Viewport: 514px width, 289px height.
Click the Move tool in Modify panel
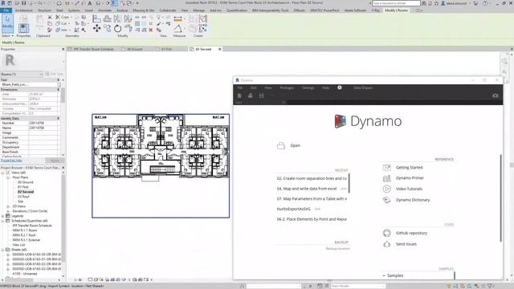96,29
